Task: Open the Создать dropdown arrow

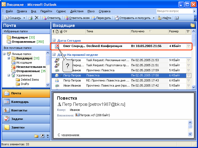Action: [x=24, y=18]
